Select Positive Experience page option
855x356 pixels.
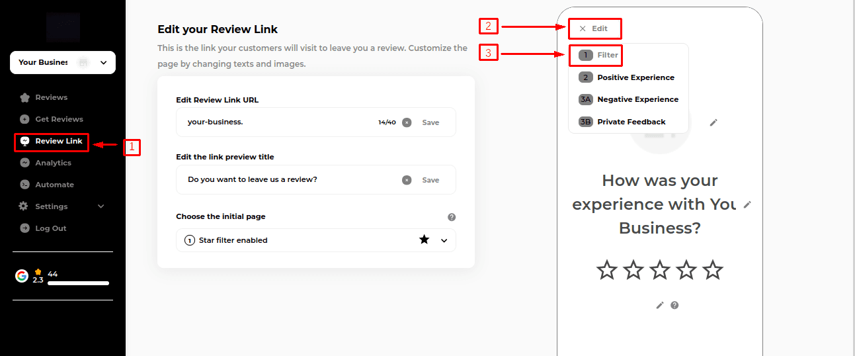635,77
